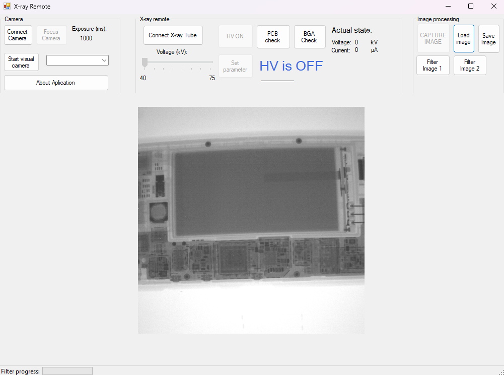Image resolution: width=504 pixels, height=375 pixels.
Task: Click the HV is OFF status text
Action: point(291,66)
